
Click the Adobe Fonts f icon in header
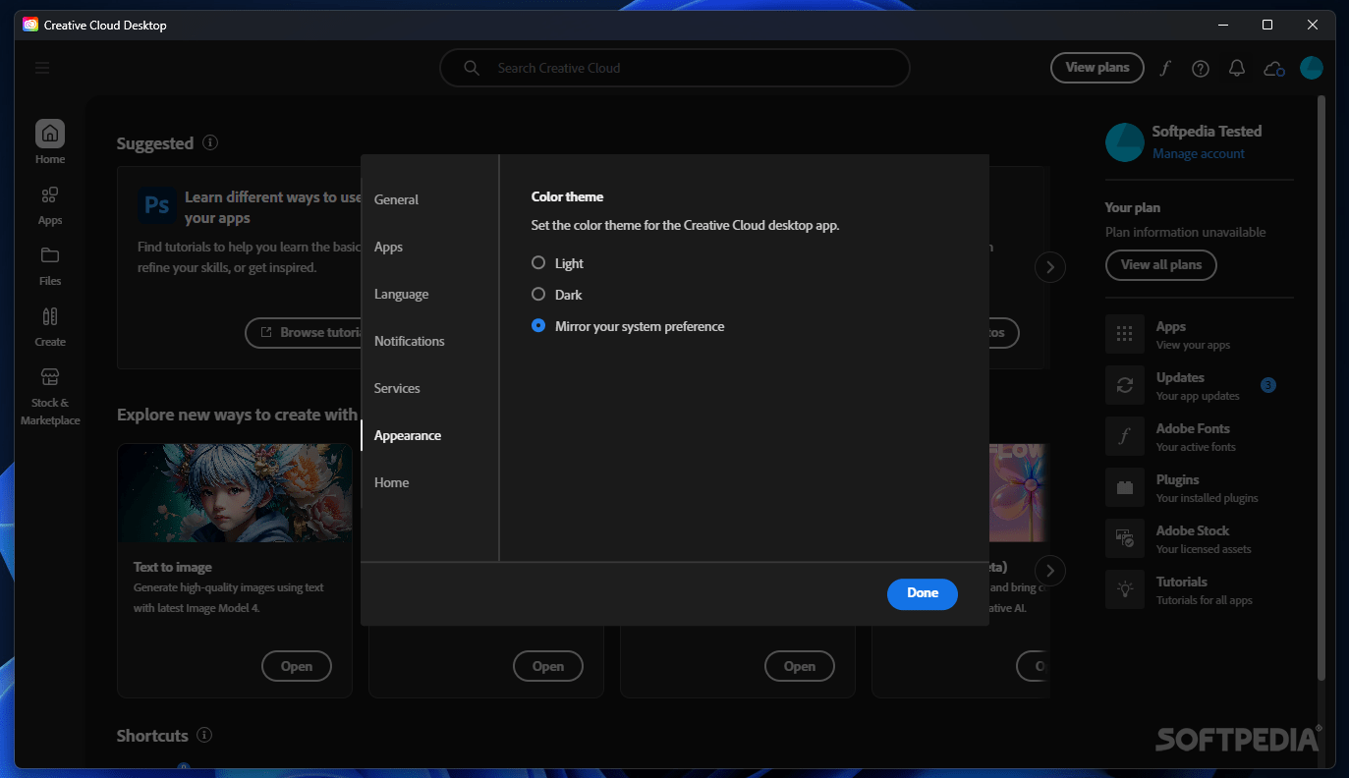1165,68
